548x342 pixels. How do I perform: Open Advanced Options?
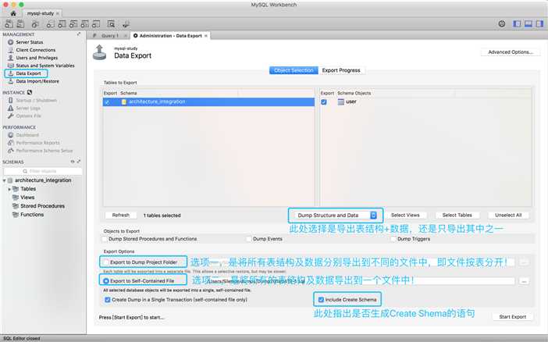coord(511,52)
